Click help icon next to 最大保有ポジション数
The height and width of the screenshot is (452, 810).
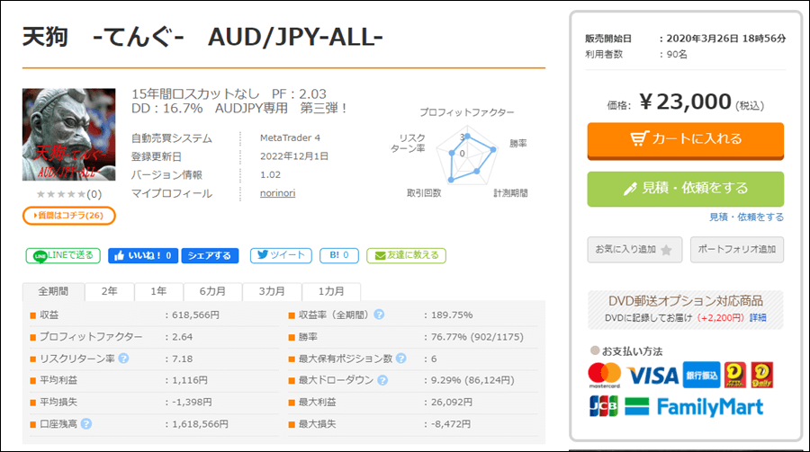click(400, 358)
